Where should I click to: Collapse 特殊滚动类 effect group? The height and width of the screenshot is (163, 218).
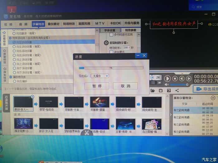click(x=10, y=38)
